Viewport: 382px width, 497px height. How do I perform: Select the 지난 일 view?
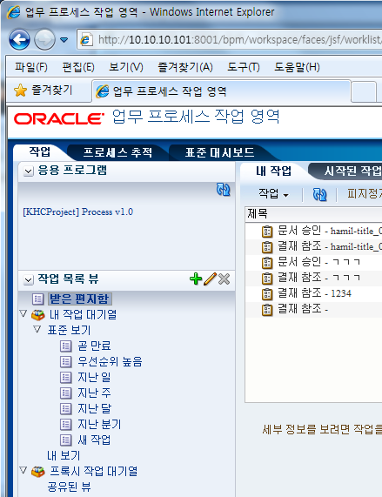pos(94,377)
